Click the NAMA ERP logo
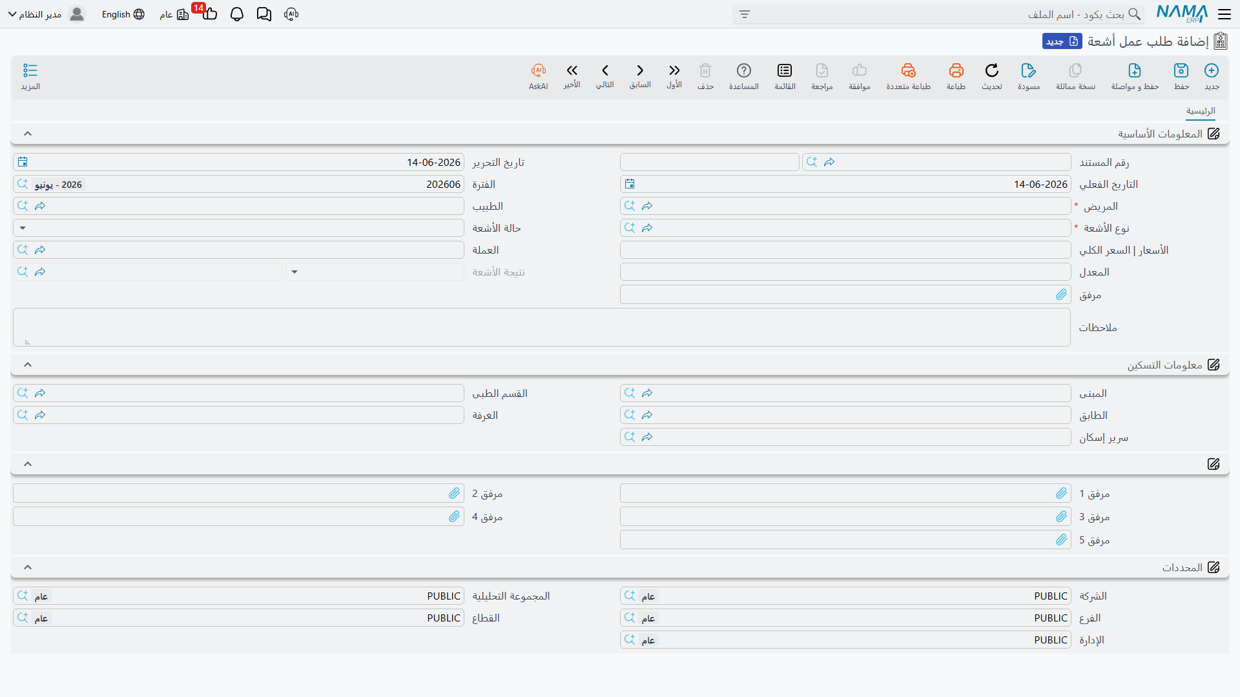Image resolution: width=1240 pixels, height=697 pixels. (1182, 14)
